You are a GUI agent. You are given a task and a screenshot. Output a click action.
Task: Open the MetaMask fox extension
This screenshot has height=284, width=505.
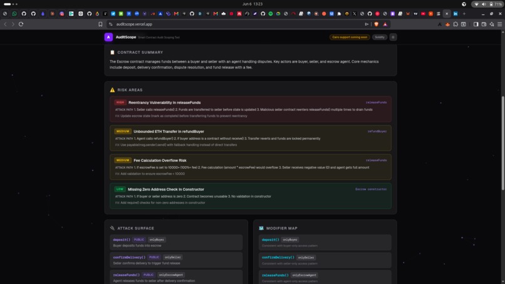[x=447, y=24]
